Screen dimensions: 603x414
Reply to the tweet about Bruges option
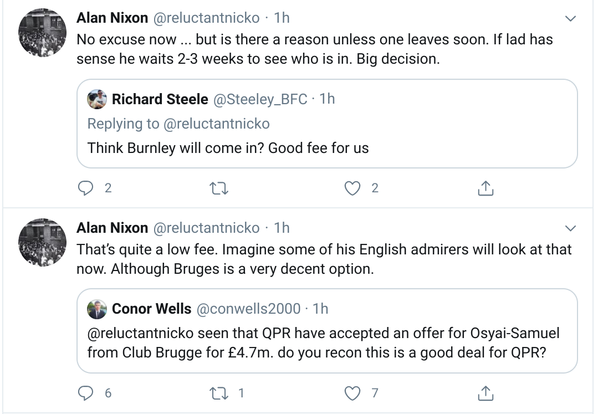click(85, 393)
